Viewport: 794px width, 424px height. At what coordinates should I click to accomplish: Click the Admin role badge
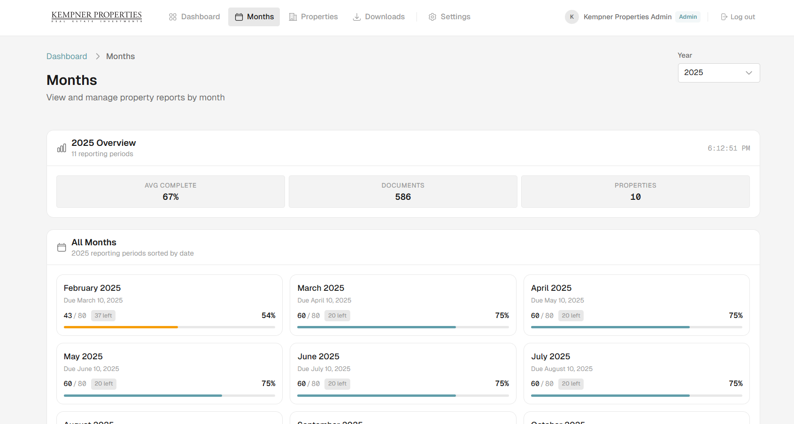pyautogui.click(x=687, y=17)
